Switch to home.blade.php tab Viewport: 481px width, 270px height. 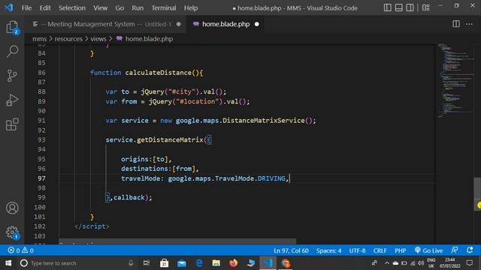click(225, 24)
